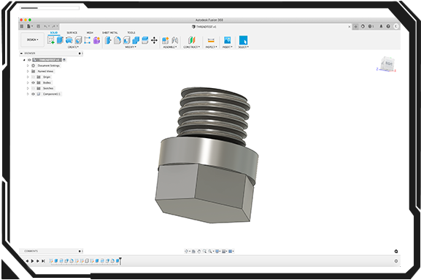The image size is (421, 280).
Task: Click the Create Sketch tool icon
Action: pos(51,41)
